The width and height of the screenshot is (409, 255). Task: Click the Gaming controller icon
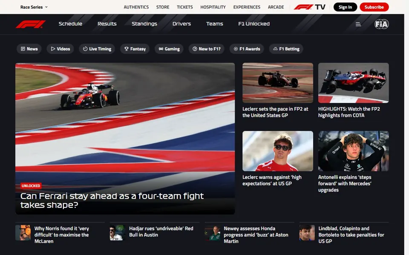click(161, 49)
